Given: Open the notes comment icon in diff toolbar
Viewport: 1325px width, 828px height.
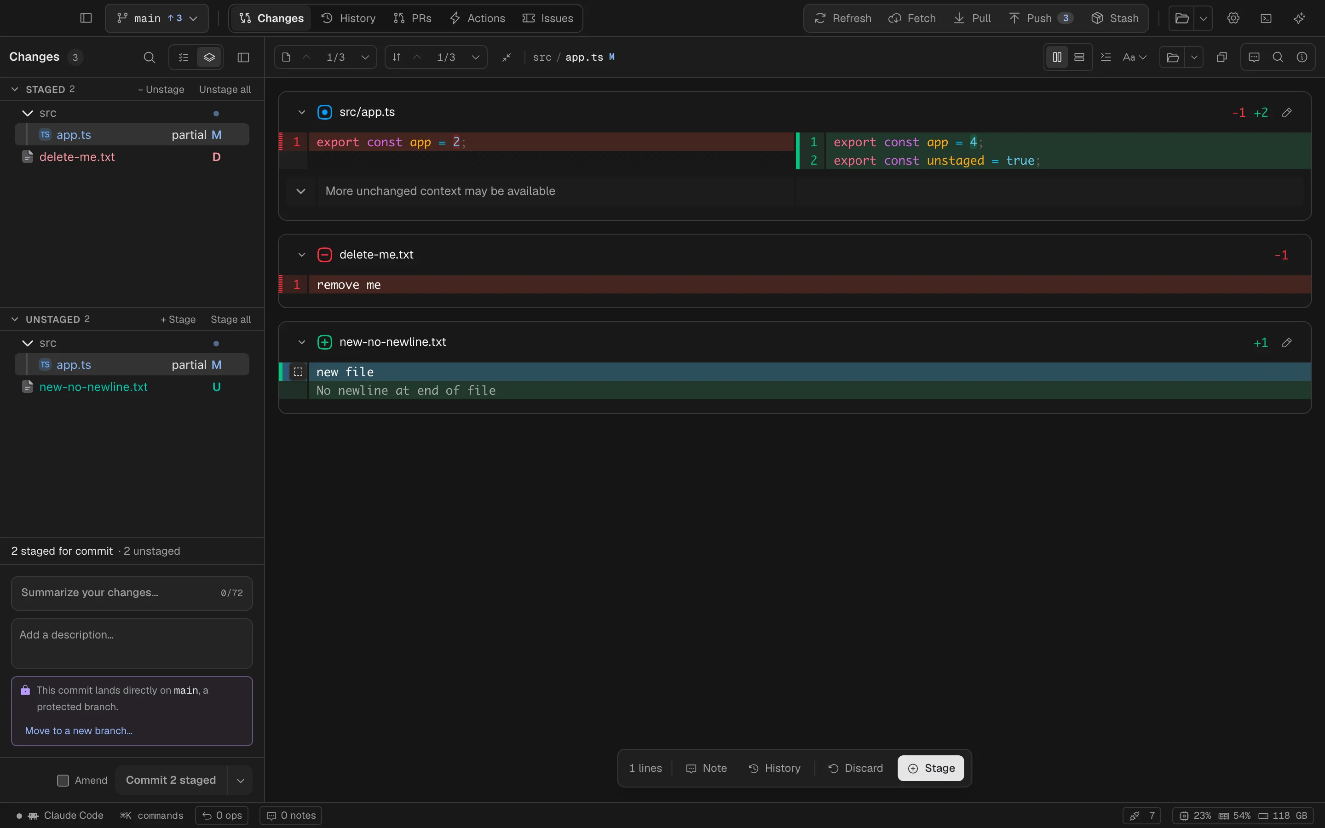Looking at the screenshot, I should tap(1254, 57).
